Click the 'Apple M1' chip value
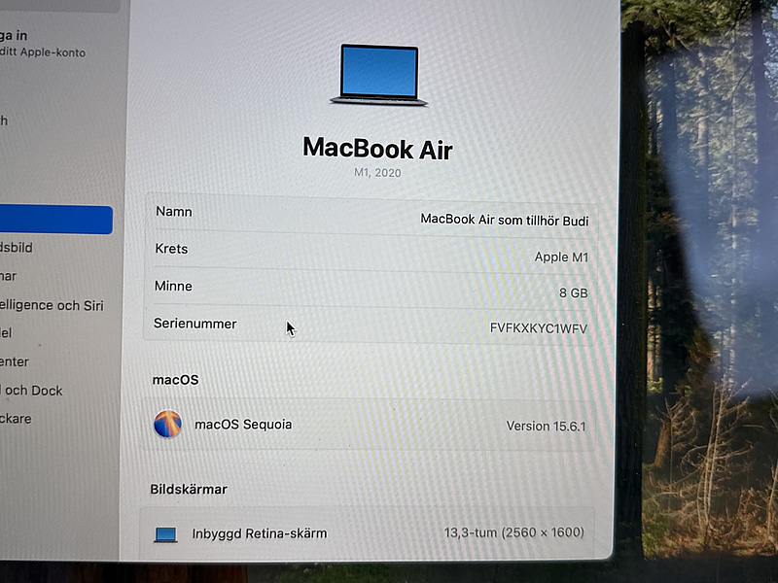The height and width of the screenshot is (583, 778). (561, 257)
